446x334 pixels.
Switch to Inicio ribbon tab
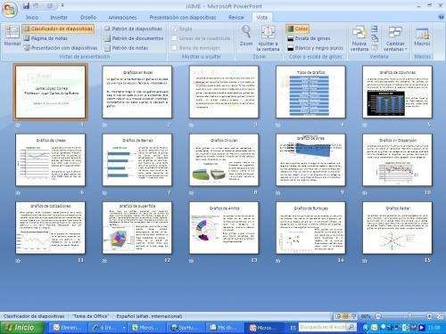[x=32, y=18]
